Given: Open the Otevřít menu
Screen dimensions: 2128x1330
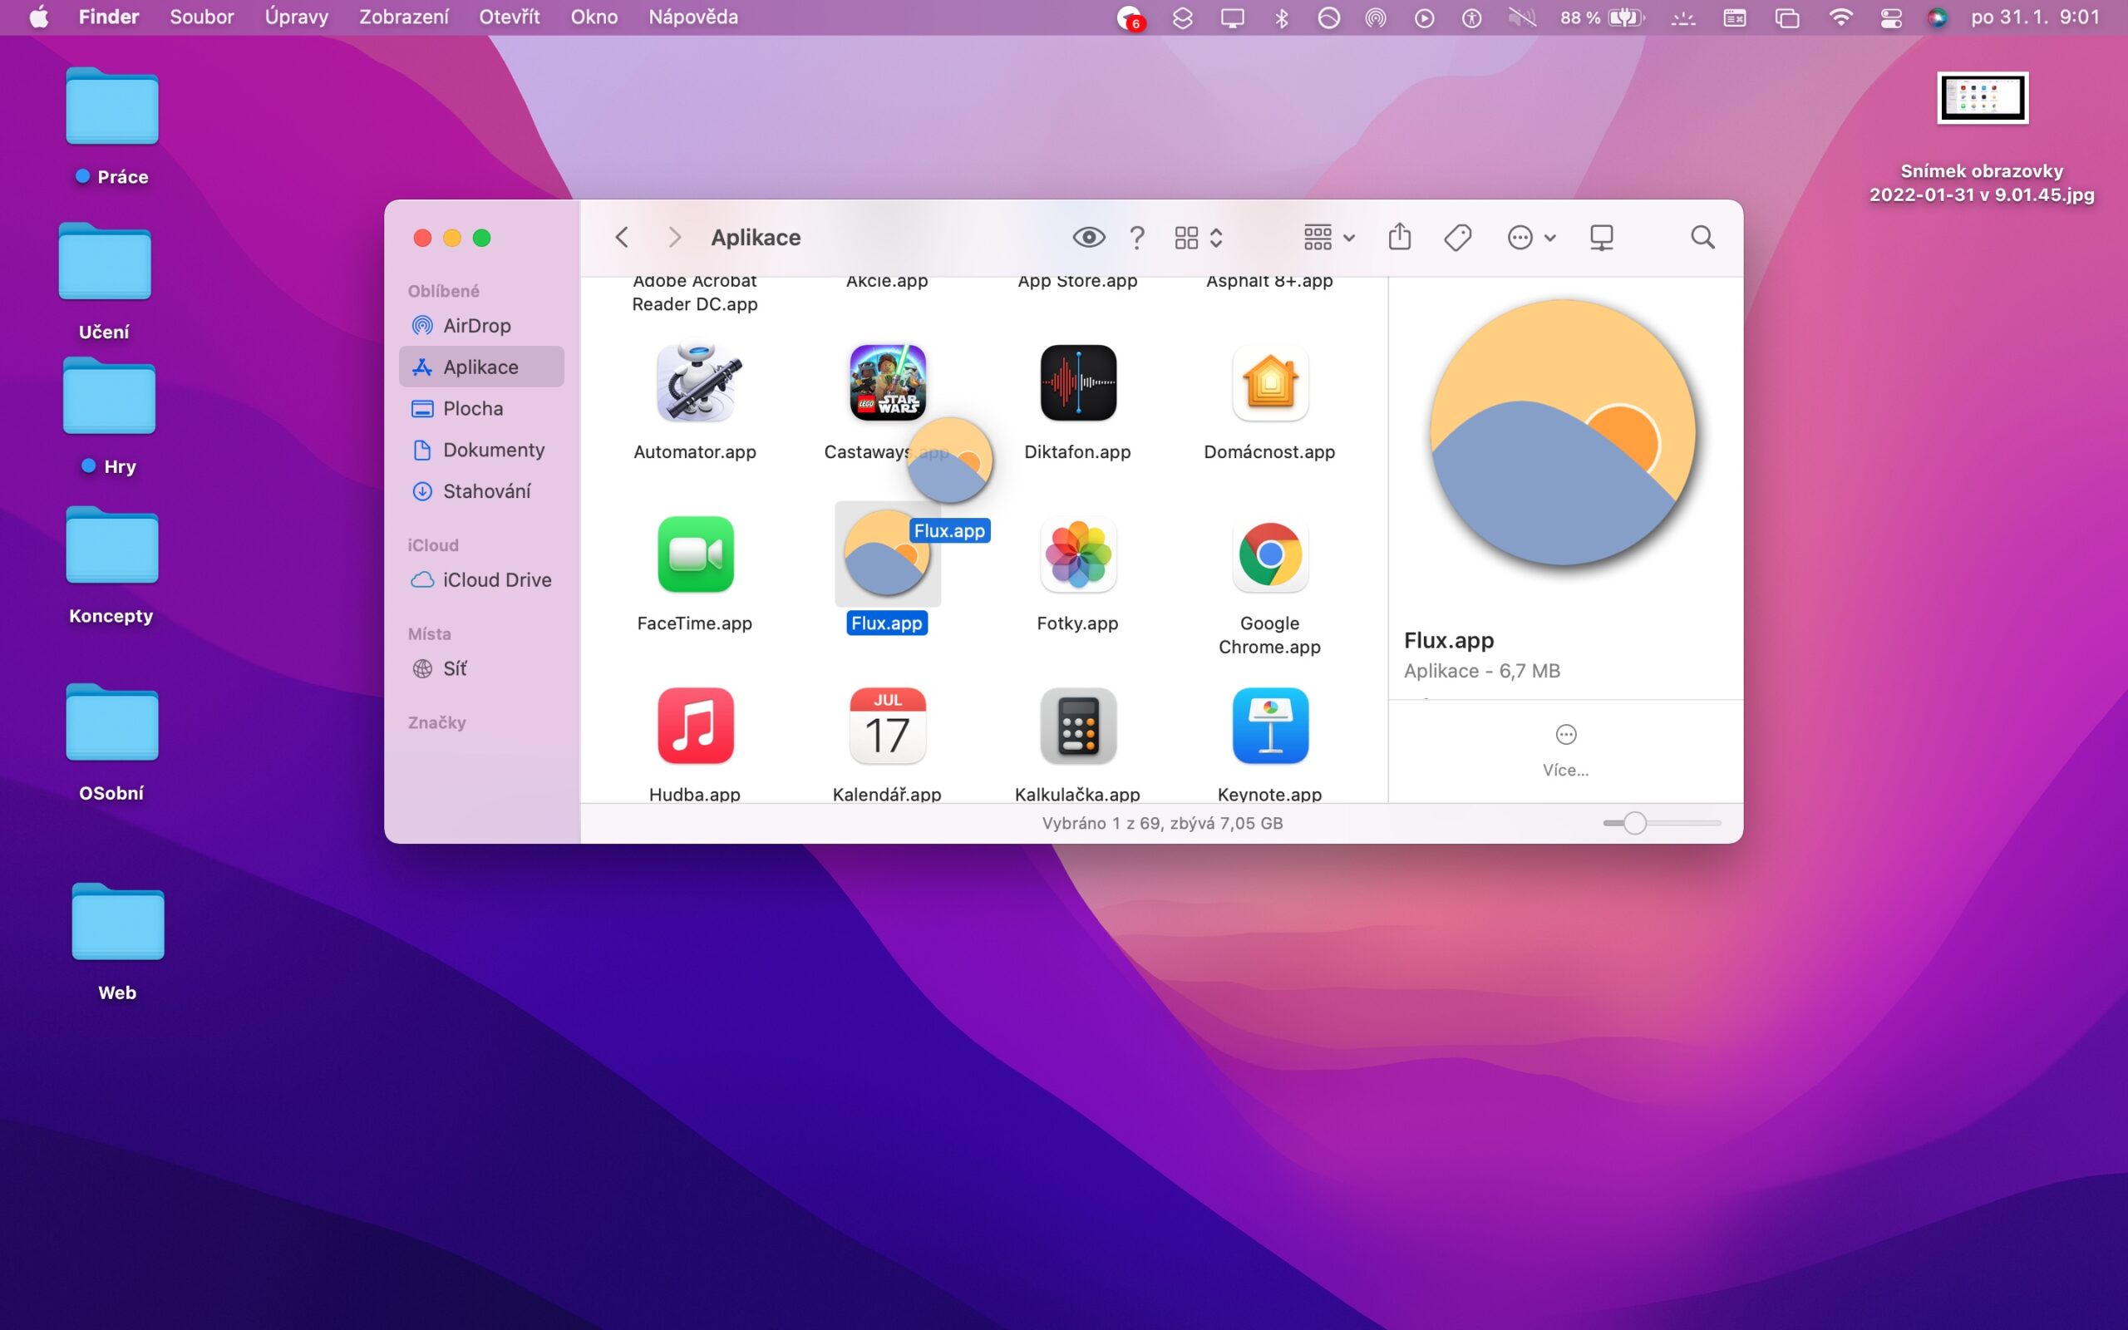Looking at the screenshot, I should [x=509, y=17].
